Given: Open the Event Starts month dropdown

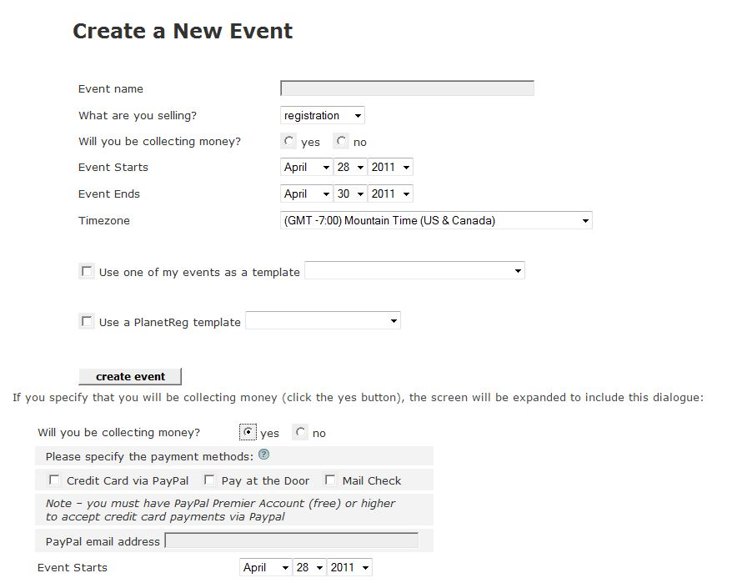Looking at the screenshot, I should [x=305, y=167].
